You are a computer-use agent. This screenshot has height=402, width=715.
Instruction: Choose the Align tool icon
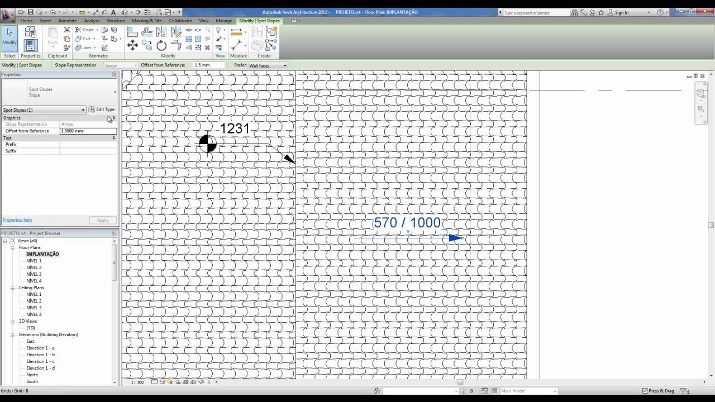click(132, 32)
